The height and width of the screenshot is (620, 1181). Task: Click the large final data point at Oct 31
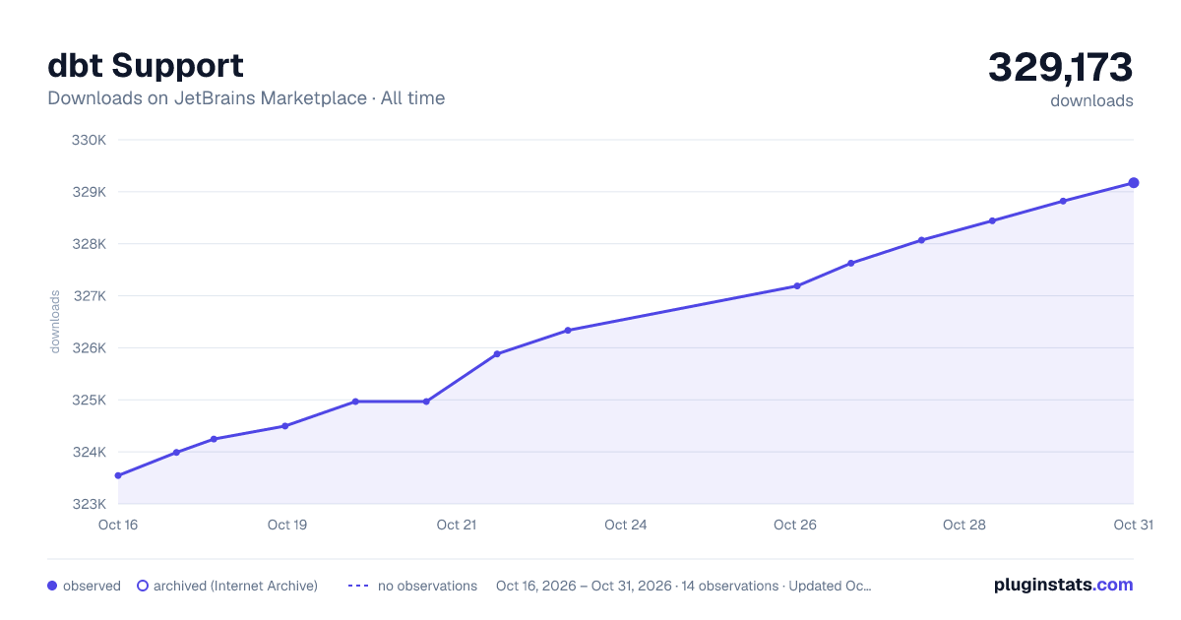tap(1134, 183)
